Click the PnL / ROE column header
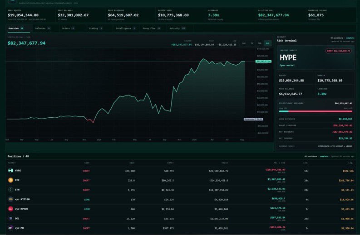 tap(279, 163)
